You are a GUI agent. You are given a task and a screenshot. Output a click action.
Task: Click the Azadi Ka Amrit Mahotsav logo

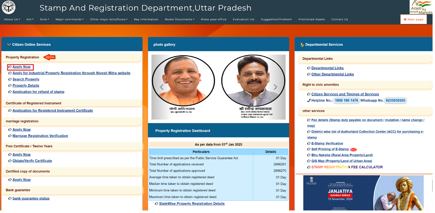pos(421,7)
